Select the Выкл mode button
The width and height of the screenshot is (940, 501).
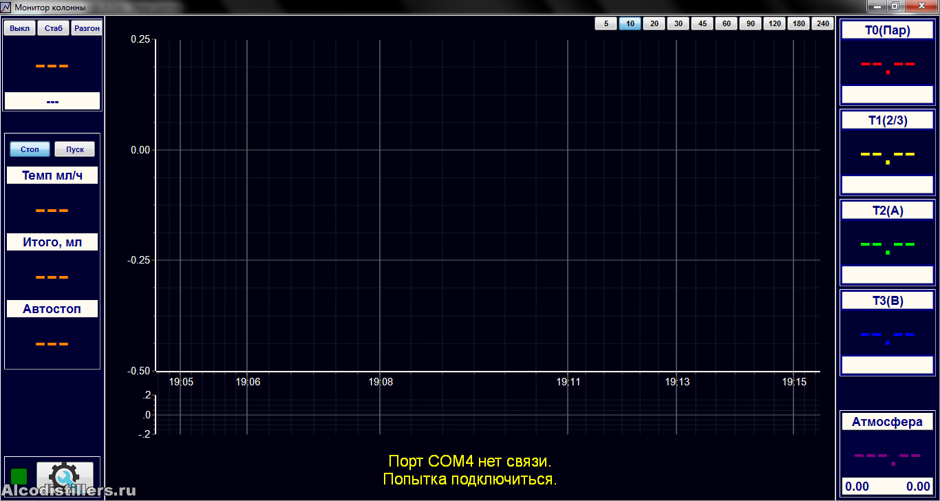click(x=20, y=28)
